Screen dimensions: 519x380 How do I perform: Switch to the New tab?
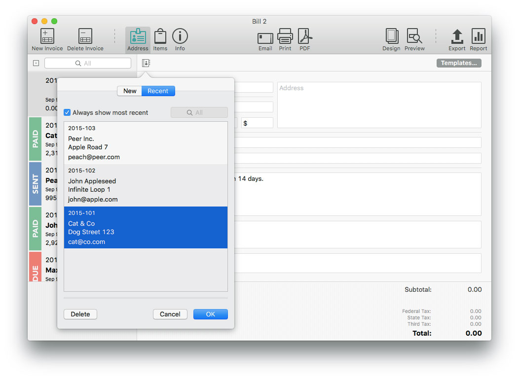(129, 91)
